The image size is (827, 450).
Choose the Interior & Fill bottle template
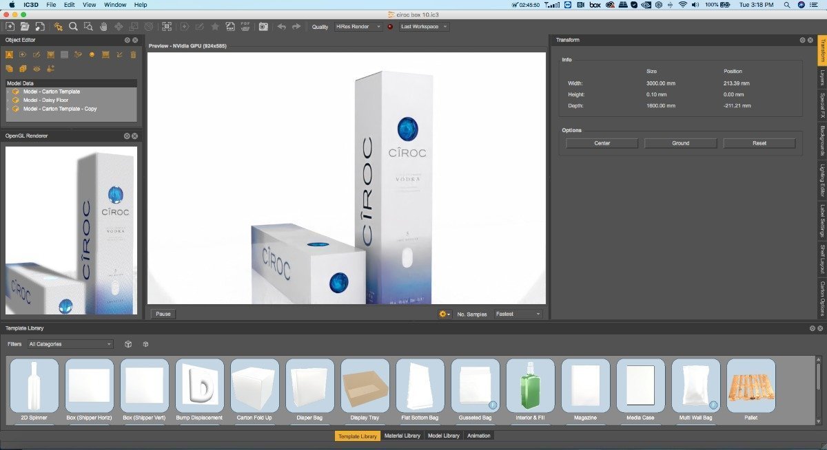coord(531,385)
